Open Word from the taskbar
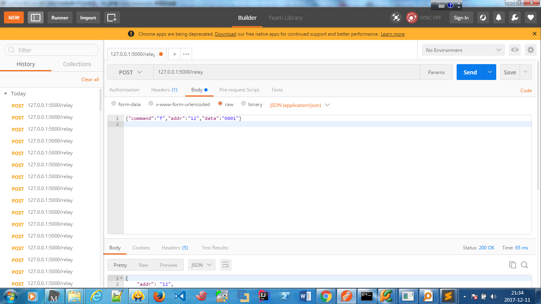Image resolution: width=541 pixels, height=304 pixels. pyautogui.click(x=305, y=296)
